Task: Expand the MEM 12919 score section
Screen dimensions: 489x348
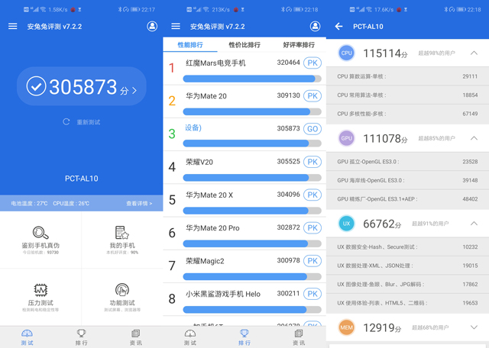Action: 474,327
